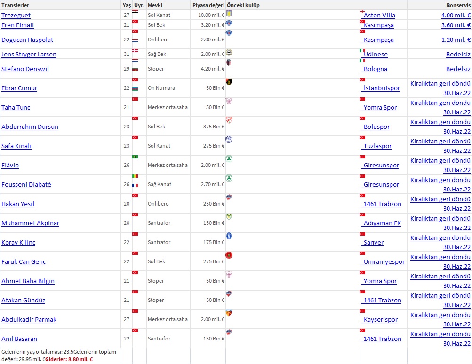
Task: Click 4.00 mil. € transfer fee link
Action: [x=456, y=16]
